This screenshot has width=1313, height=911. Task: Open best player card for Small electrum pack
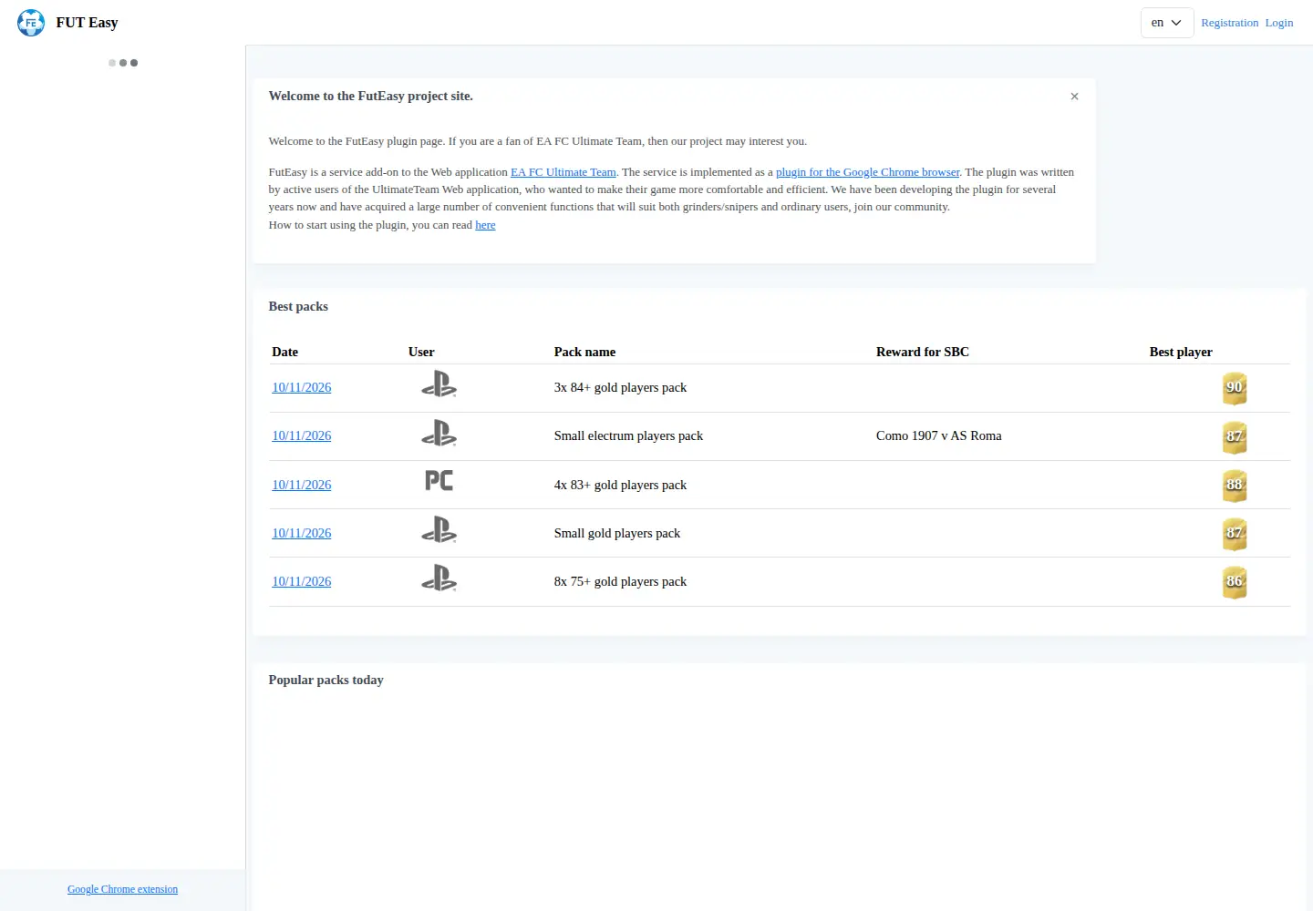pyautogui.click(x=1235, y=437)
